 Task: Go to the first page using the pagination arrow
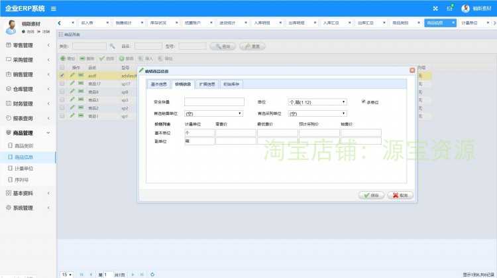(x=82, y=275)
